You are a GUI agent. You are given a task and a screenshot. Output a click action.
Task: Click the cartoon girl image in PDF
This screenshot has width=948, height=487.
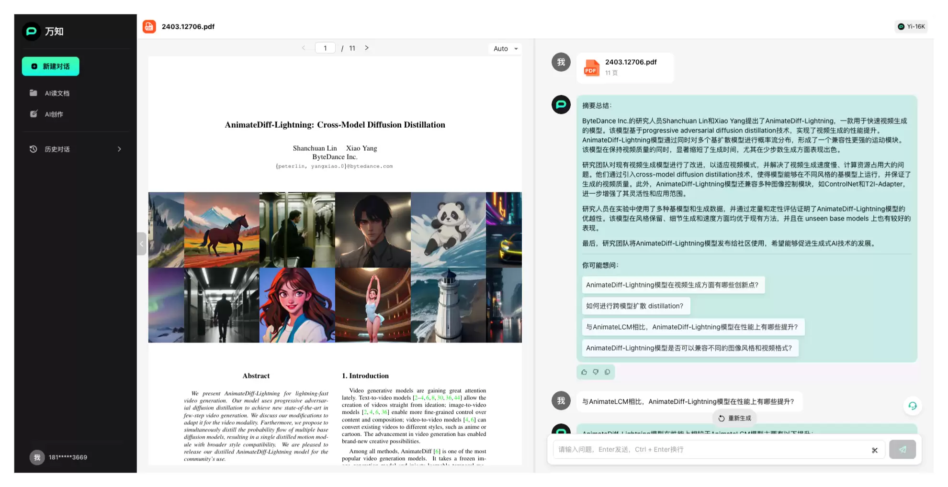click(297, 305)
